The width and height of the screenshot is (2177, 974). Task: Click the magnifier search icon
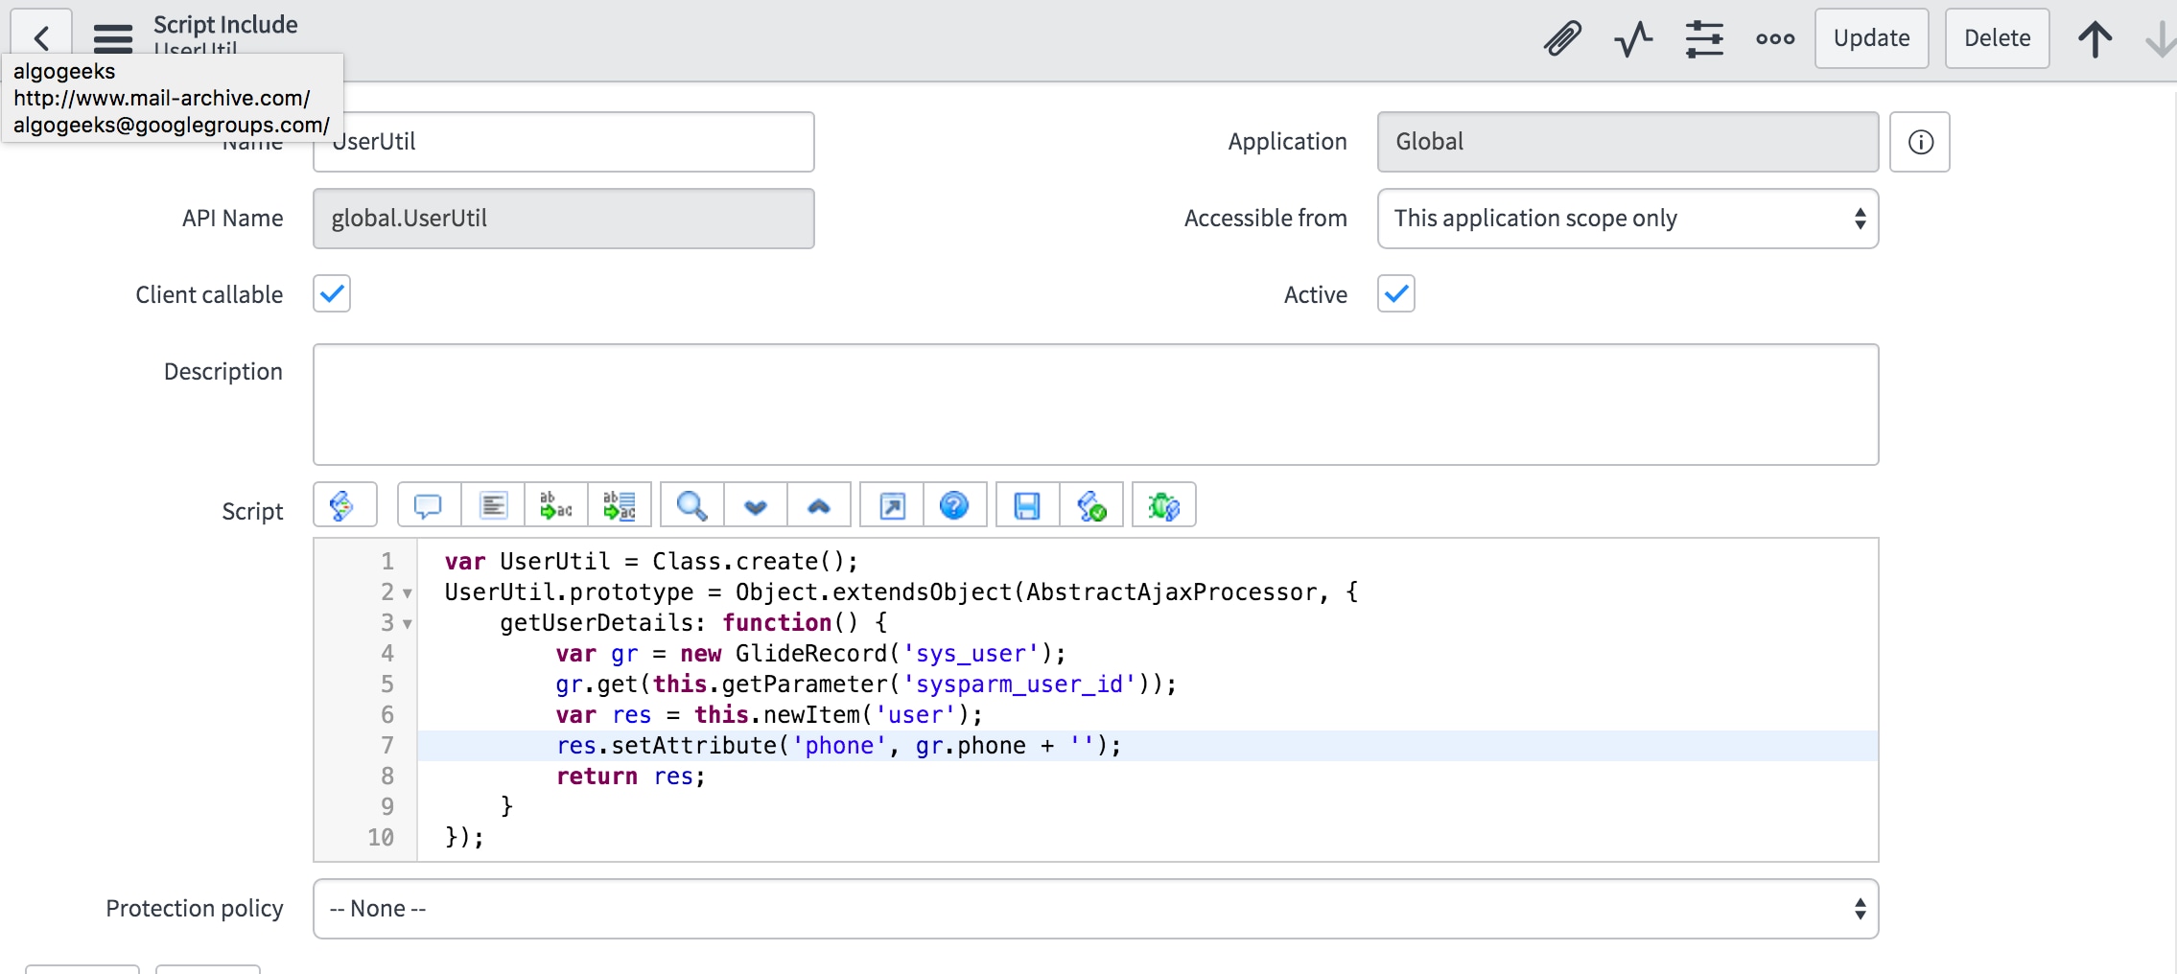692,505
